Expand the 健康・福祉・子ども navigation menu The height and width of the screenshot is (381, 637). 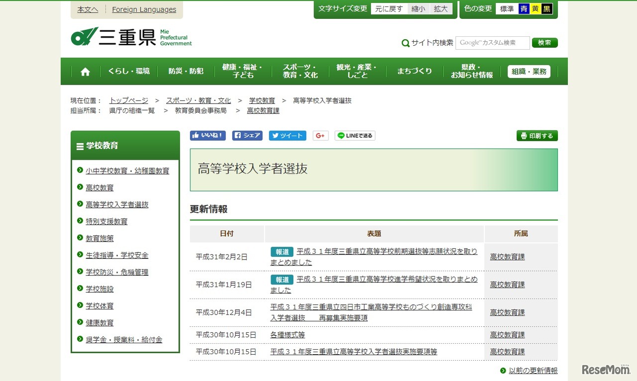(242, 71)
